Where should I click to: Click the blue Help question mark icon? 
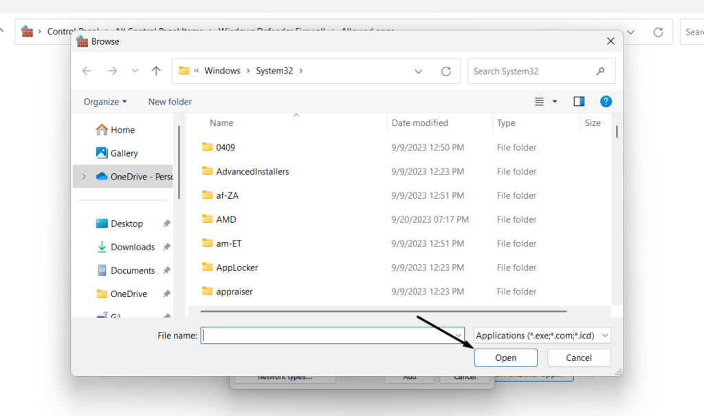pos(606,101)
